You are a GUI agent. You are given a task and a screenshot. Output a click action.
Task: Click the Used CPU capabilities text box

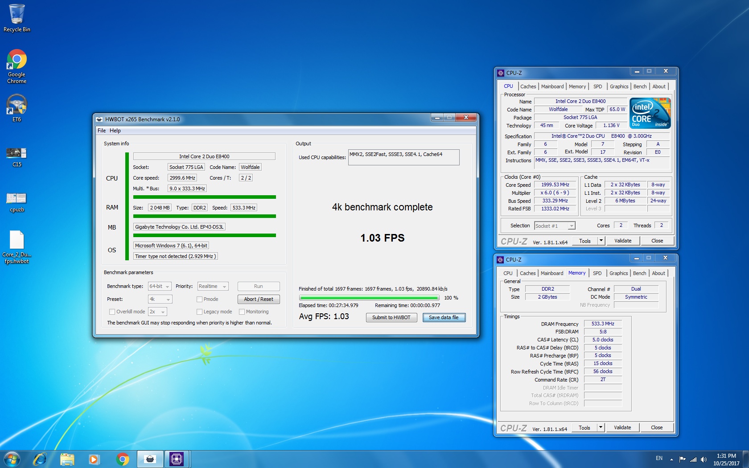403,157
